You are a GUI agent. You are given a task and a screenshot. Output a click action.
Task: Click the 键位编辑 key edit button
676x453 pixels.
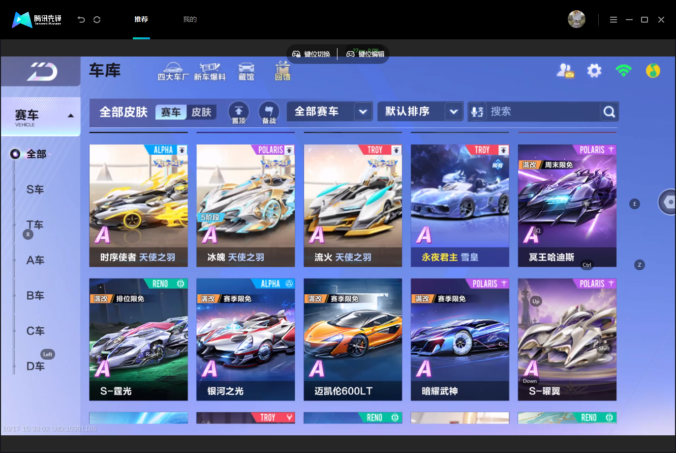(366, 54)
